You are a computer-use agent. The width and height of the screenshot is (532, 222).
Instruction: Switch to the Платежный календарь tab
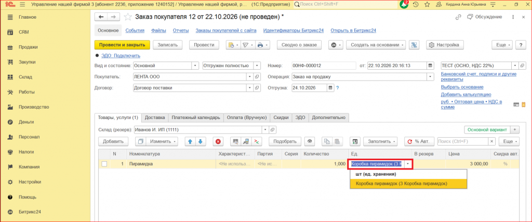pyautogui.click(x=196, y=117)
